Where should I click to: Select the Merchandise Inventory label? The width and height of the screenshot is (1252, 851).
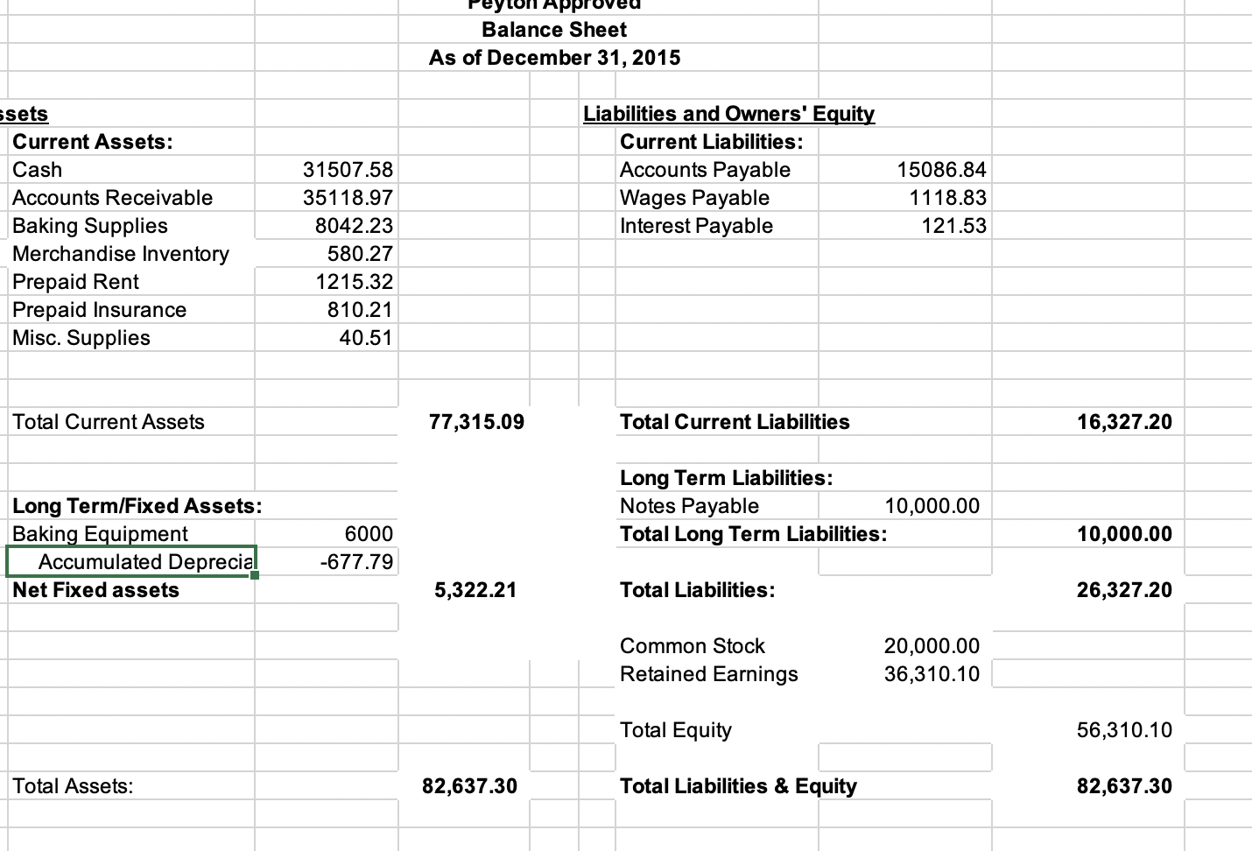coord(121,254)
